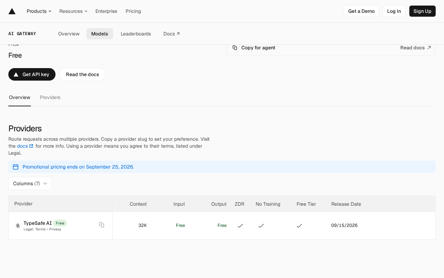This screenshot has width=444, height=278.
Task: Open the Read docs link
Action: coord(416,48)
